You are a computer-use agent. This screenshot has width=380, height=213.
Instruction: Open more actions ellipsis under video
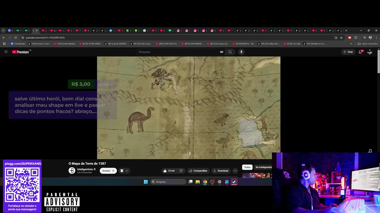coord(235,171)
